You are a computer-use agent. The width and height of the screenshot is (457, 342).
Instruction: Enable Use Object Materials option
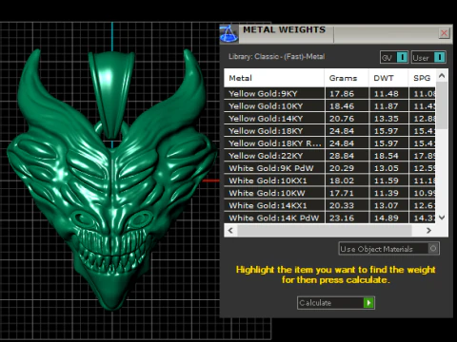click(388, 249)
